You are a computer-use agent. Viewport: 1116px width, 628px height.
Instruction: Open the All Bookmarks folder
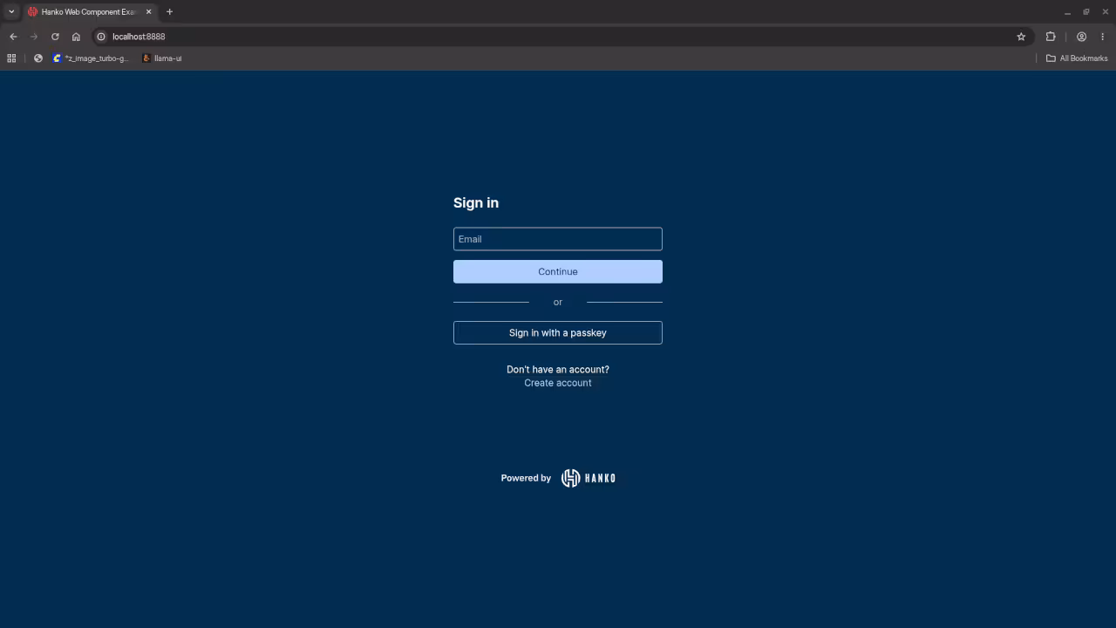1077,58
